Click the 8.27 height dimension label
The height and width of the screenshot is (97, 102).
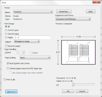tap(58, 52)
